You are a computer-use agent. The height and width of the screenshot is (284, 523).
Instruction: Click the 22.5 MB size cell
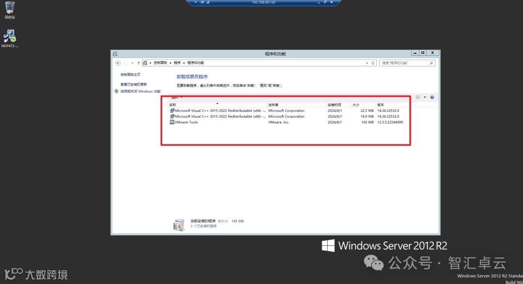(x=367, y=110)
